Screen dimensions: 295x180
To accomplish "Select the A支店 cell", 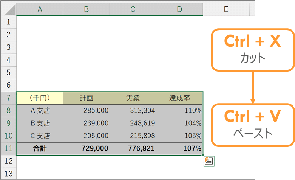I will point(40,111).
